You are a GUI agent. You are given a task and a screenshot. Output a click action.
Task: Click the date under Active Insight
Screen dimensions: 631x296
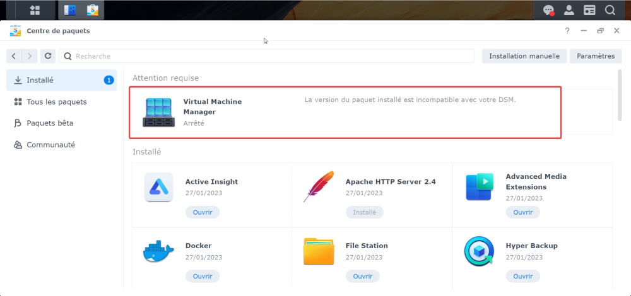pos(204,193)
